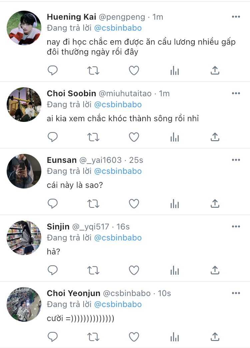Like Choi Yeonjun's "cười" tweet

click(x=134, y=337)
